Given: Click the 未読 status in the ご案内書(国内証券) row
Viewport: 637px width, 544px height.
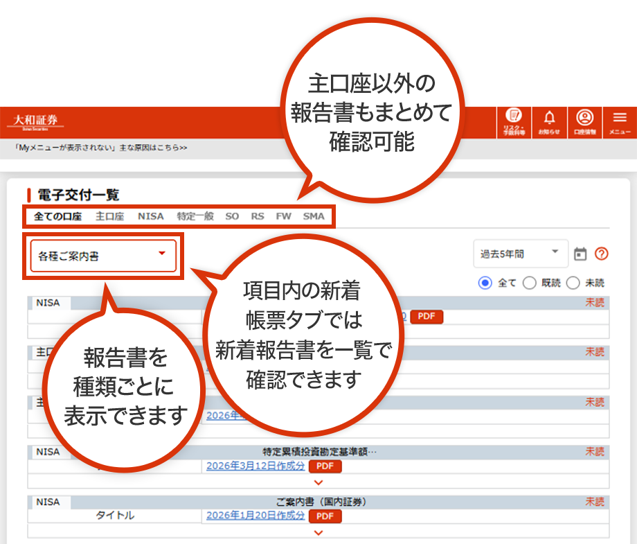Looking at the screenshot, I should pos(595,502).
